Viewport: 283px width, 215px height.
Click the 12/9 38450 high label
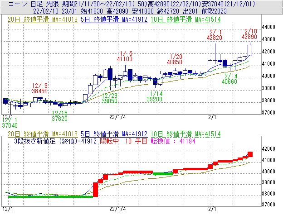click(x=40, y=88)
